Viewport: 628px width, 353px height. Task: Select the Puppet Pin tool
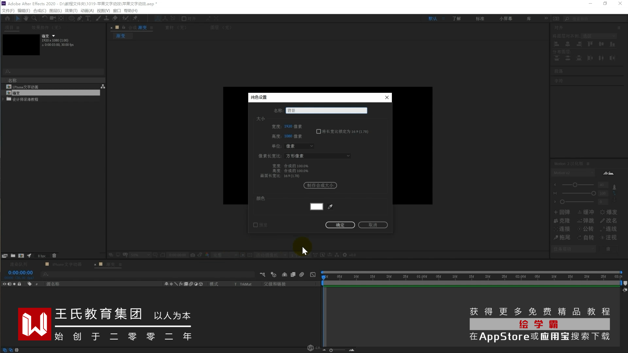[135, 19]
